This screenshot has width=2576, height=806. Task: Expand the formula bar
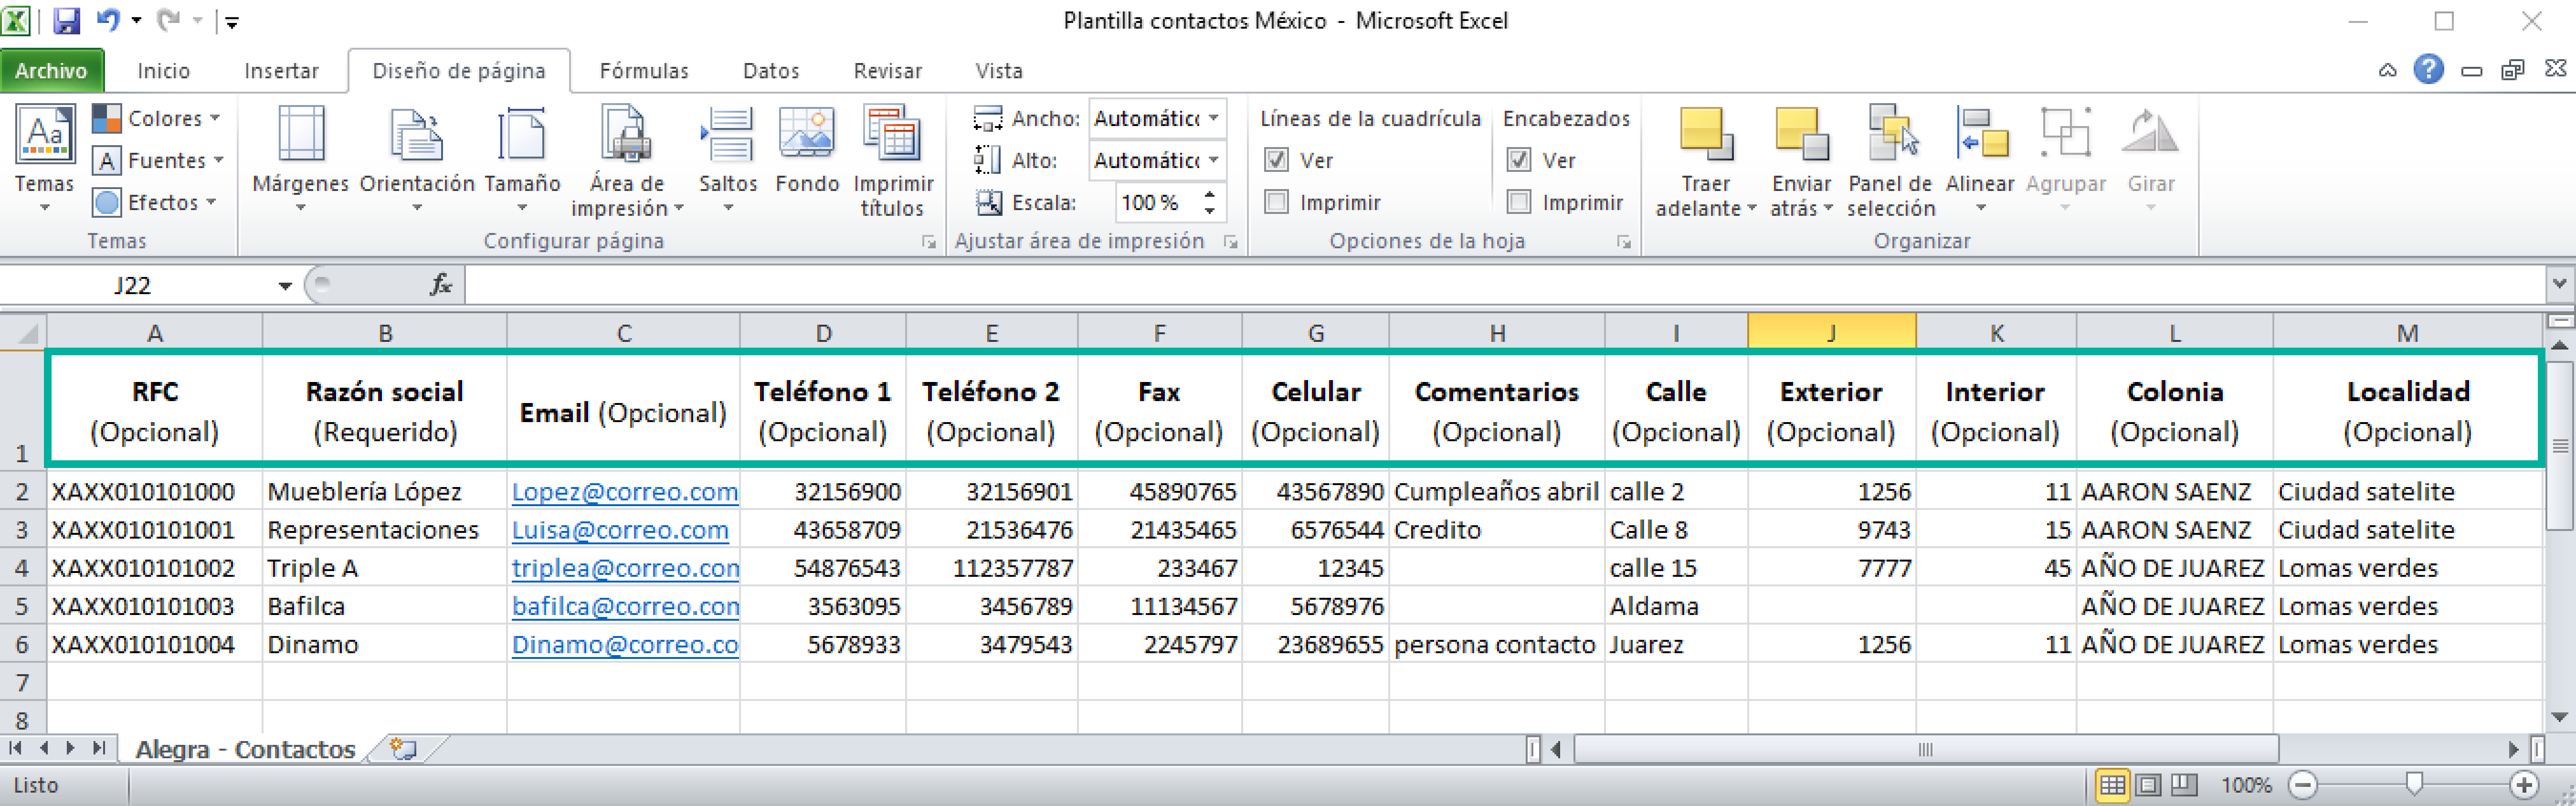point(2560,284)
